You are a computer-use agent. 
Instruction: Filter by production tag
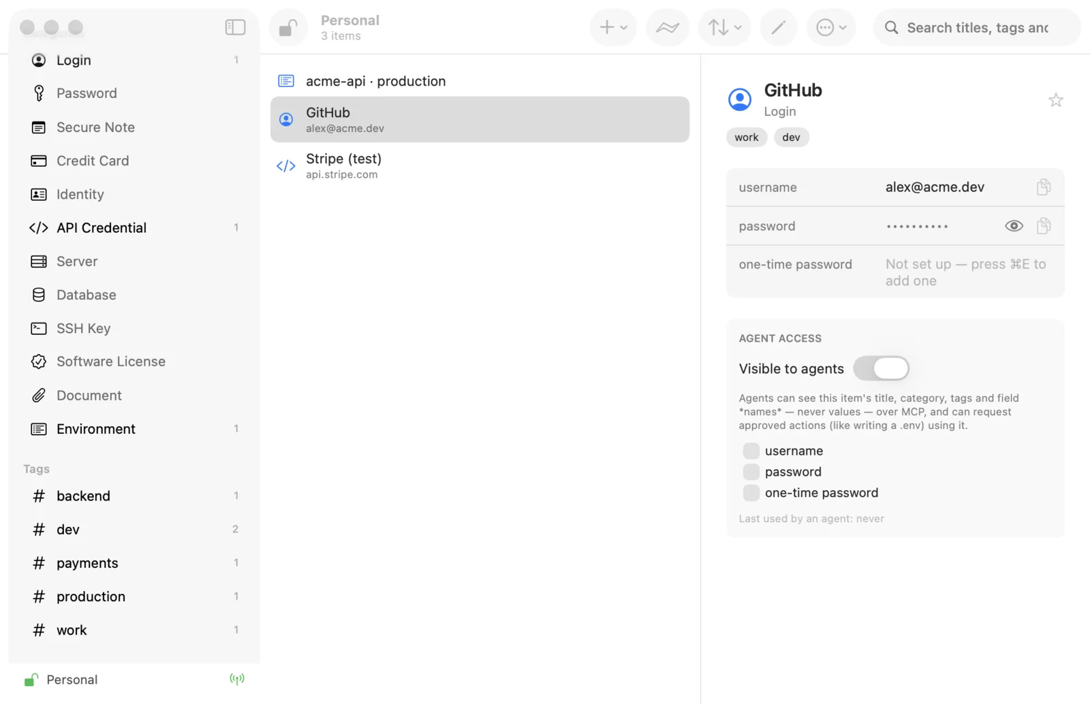click(134, 596)
